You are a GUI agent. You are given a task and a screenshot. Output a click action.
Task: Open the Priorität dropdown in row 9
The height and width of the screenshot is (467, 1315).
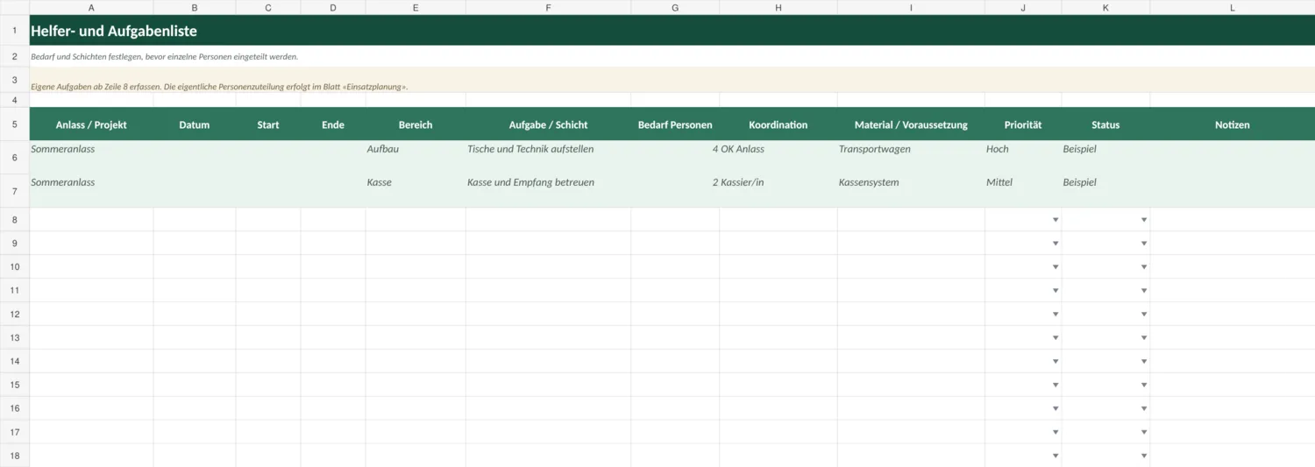1056,244
